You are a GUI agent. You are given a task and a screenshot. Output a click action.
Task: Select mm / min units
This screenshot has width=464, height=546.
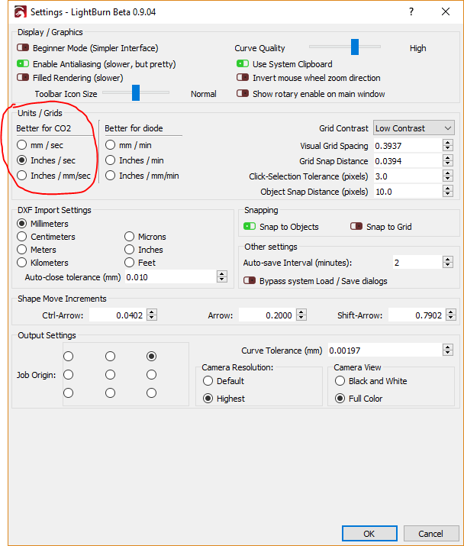click(x=111, y=144)
